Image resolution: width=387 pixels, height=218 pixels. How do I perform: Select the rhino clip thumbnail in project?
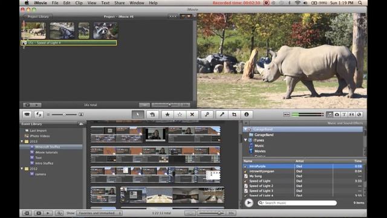(34, 31)
